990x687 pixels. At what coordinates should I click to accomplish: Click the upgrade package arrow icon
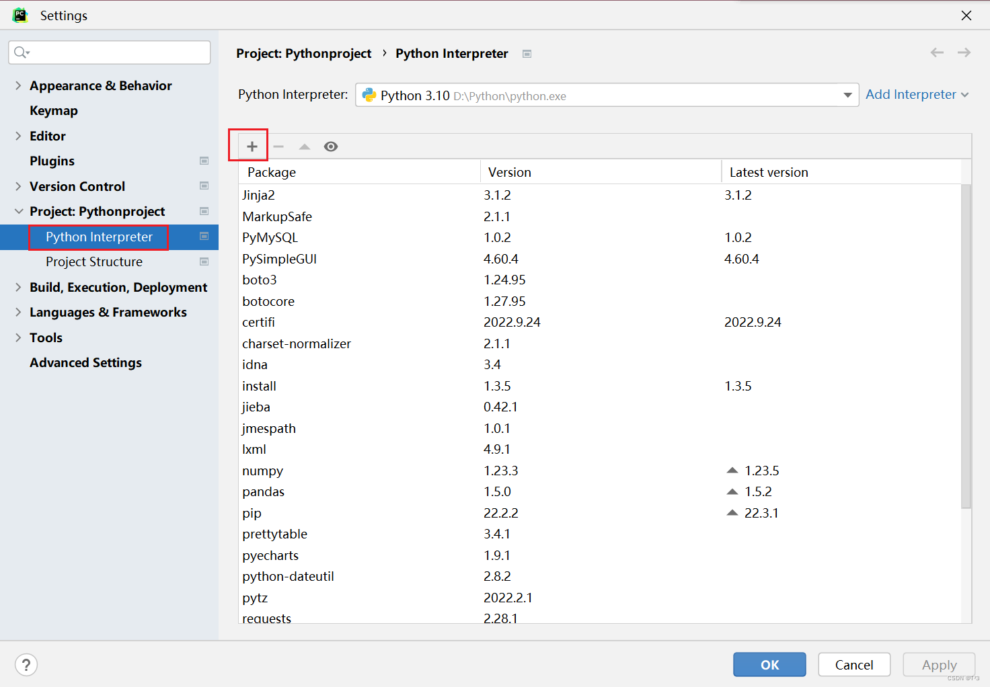click(305, 147)
